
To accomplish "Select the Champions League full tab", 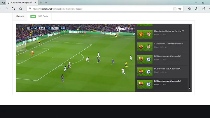I will click(22, 3).
